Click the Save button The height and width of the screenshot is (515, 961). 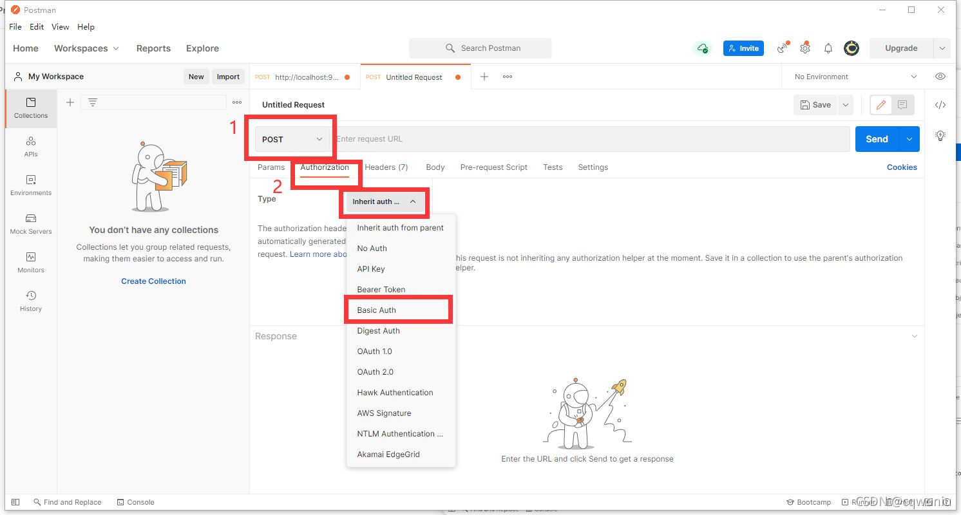(x=815, y=105)
